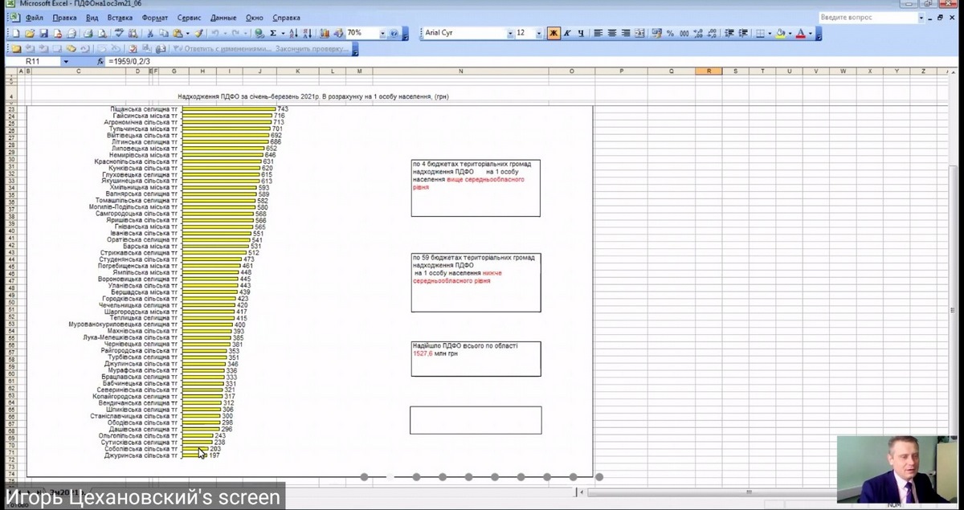Click the Merge and Center icon
Screen dimensions: 964x510
(639, 33)
